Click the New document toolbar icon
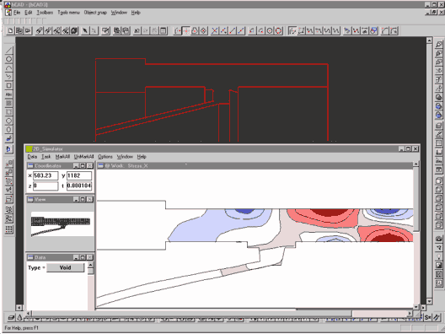Image resolution: width=445 pixels, height=334 pixels. tap(10, 30)
